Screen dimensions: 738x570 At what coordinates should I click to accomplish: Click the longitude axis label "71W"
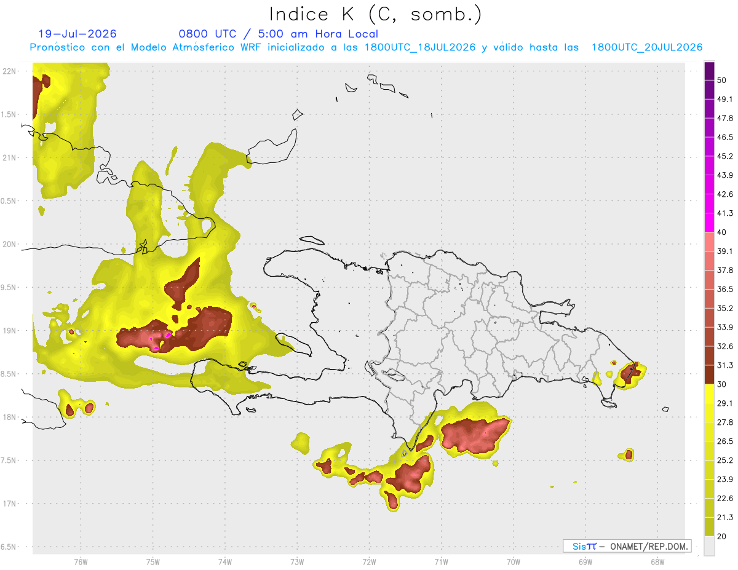coord(441,562)
